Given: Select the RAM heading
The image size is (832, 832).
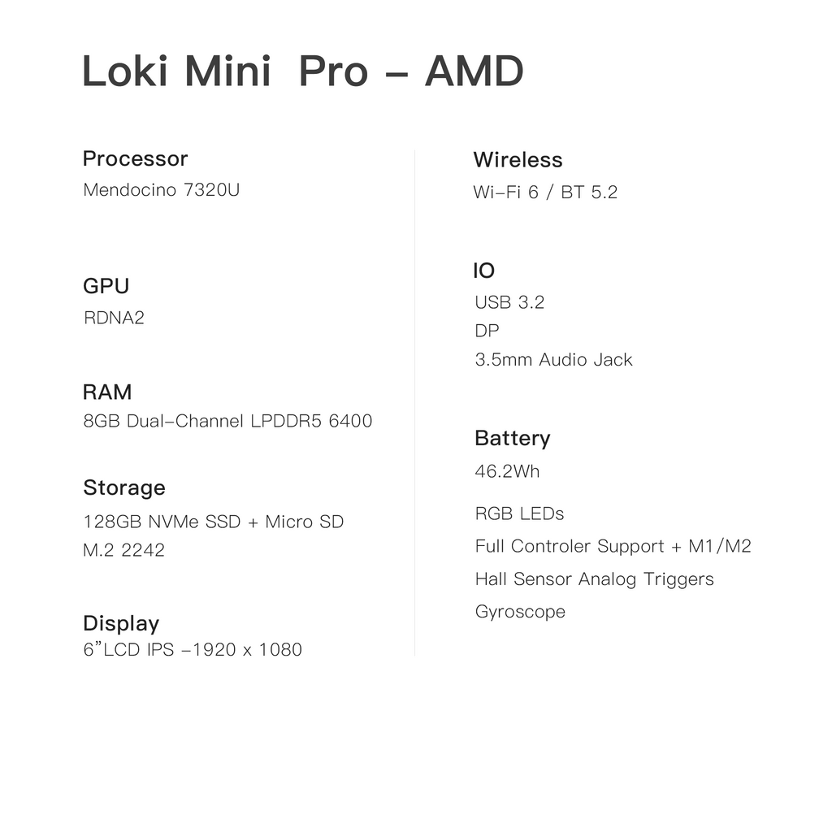Looking at the screenshot, I should 107,392.
